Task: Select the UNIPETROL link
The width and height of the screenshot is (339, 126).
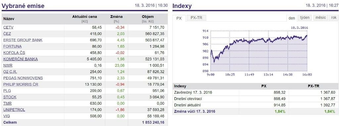Action: (14, 109)
